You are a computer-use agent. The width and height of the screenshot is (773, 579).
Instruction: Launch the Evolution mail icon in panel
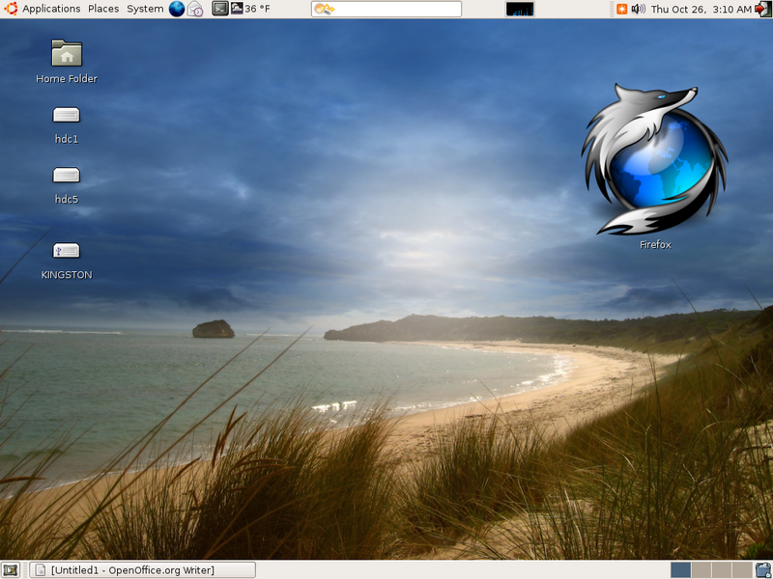pos(195,9)
